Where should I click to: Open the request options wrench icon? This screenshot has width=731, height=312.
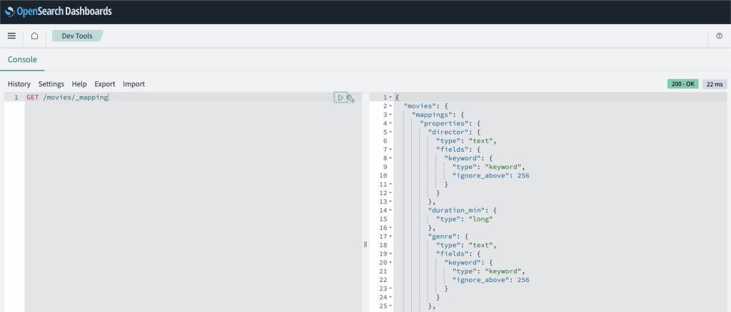pos(351,98)
